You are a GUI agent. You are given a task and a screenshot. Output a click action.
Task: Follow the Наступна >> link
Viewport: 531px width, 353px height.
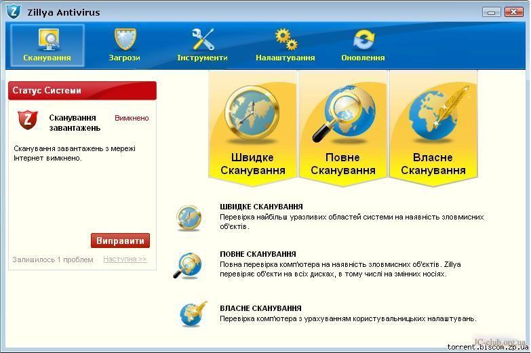pyautogui.click(x=125, y=259)
